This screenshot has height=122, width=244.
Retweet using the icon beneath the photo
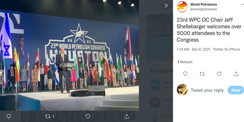(48, 116)
